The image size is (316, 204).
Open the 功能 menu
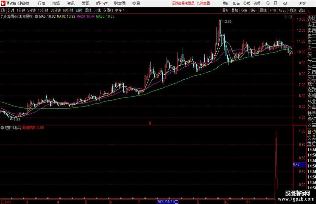[226, 3]
